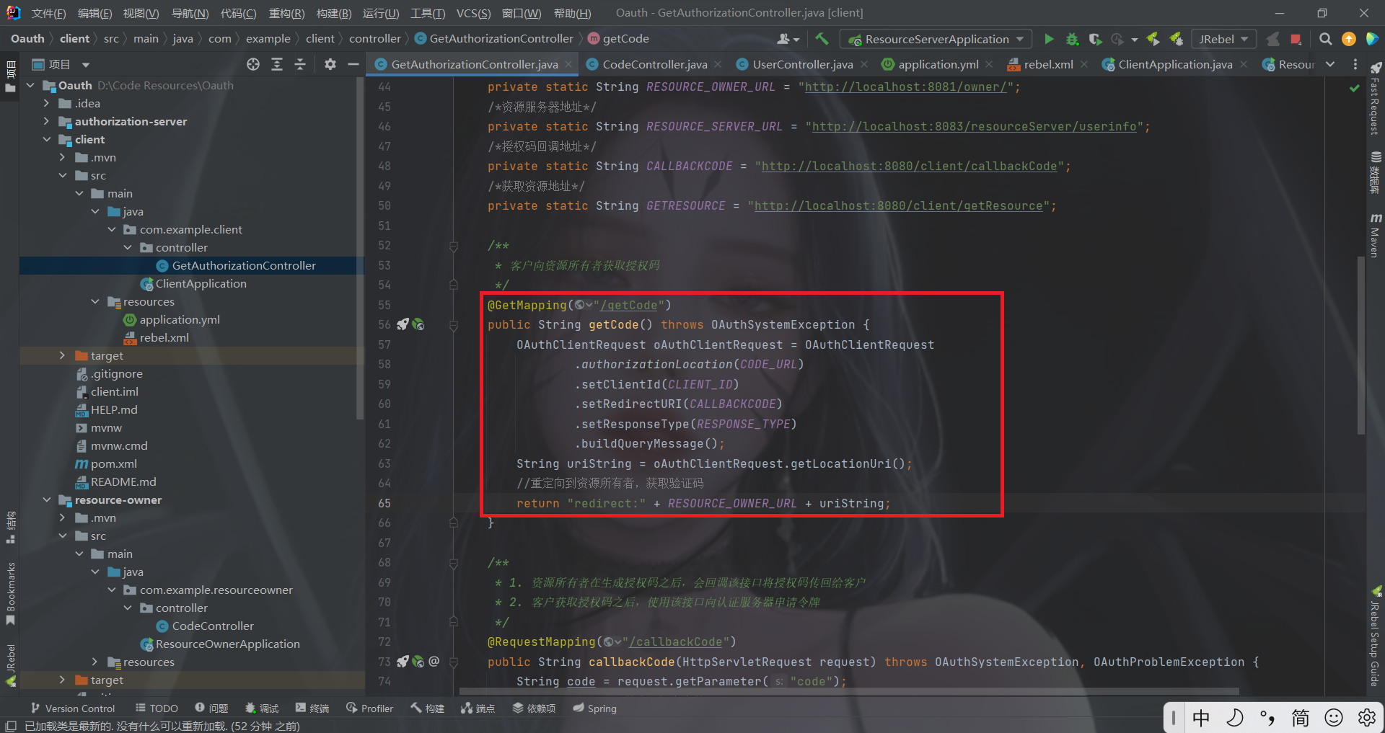Open Search Everywhere with the magnifier icon

[x=1325, y=39]
